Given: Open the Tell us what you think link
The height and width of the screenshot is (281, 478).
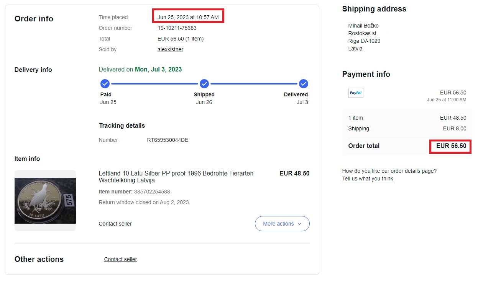Looking at the screenshot, I should [368, 179].
